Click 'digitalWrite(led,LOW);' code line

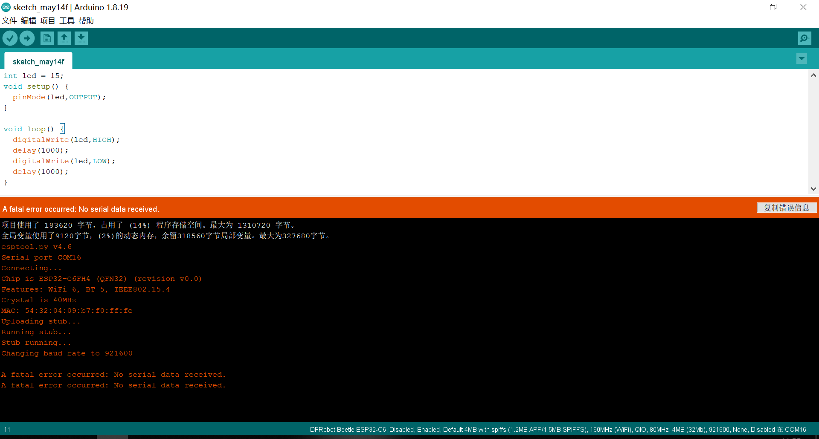tap(64, 161)
